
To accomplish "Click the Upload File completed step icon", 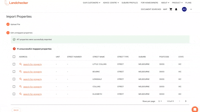I will [x=8, y=24].
